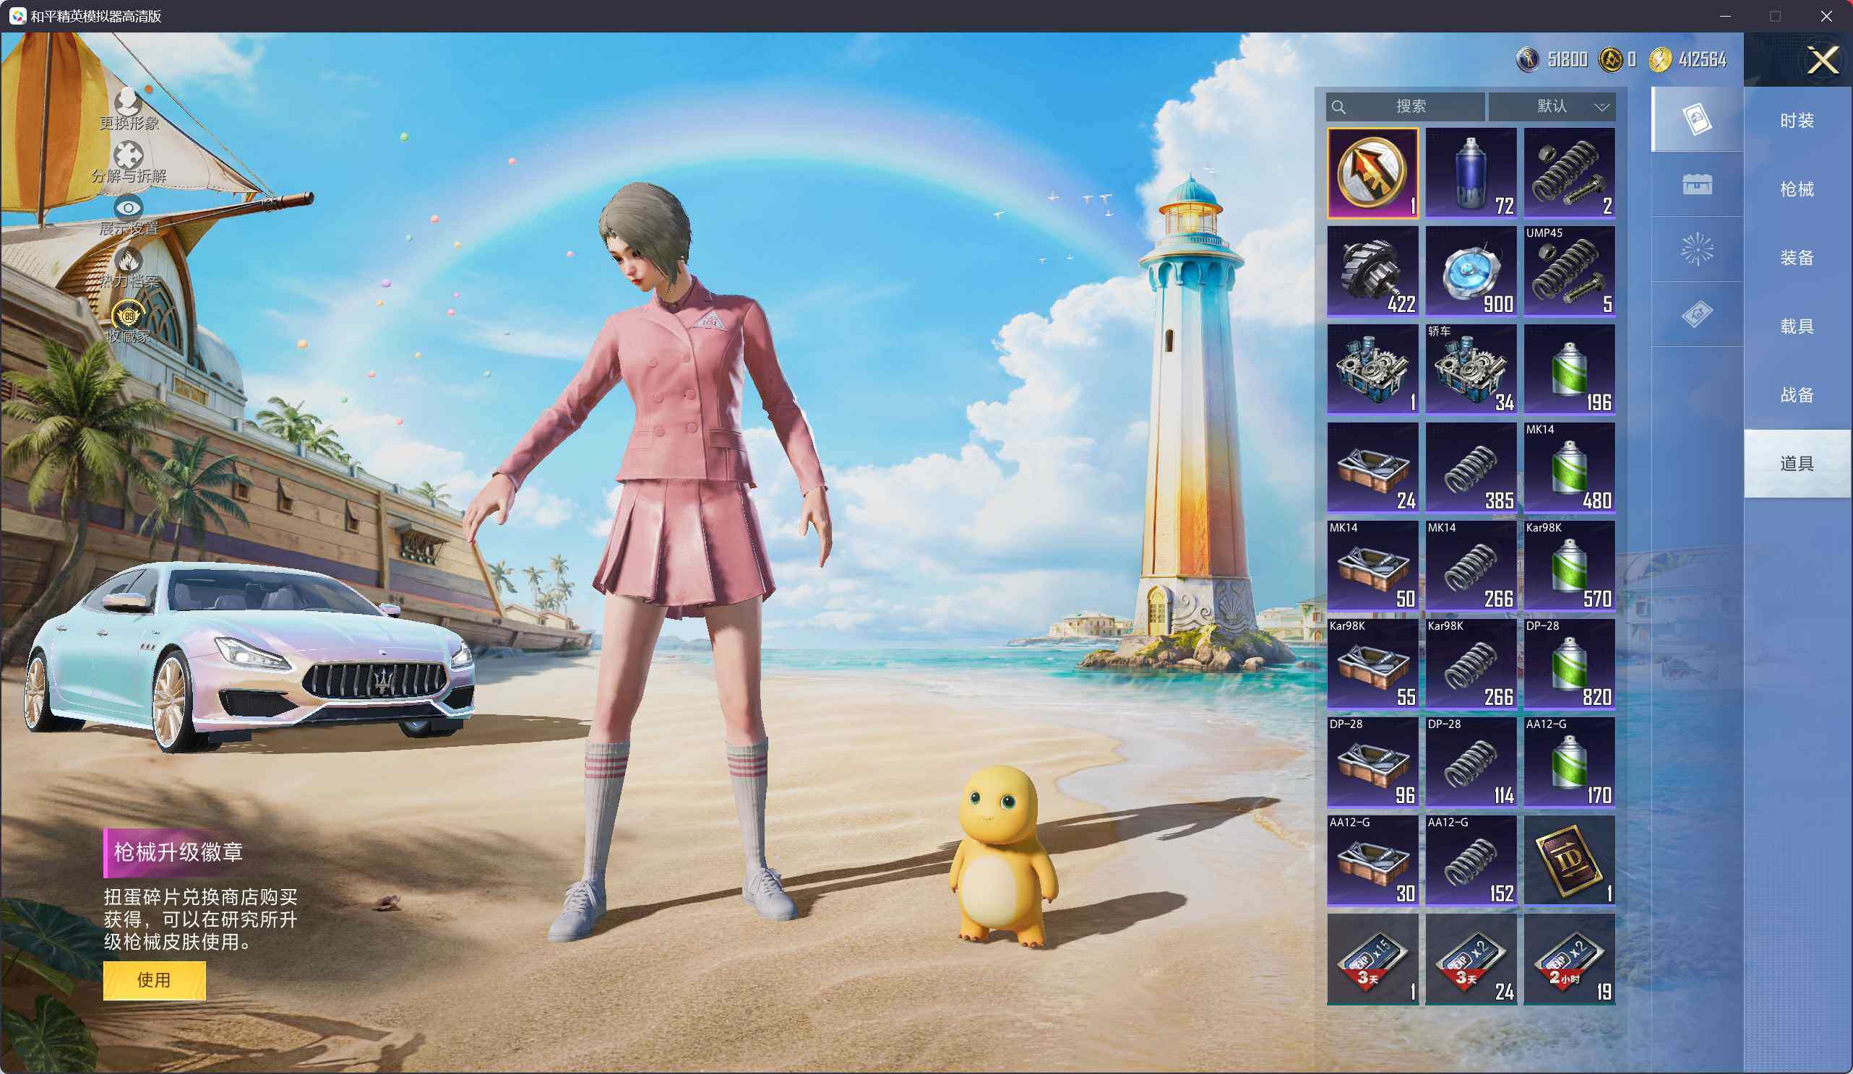The width and height of the screenshot is (1853, 1074).
Task: Click the 412564 currency counter
Action: (1687, 59)
